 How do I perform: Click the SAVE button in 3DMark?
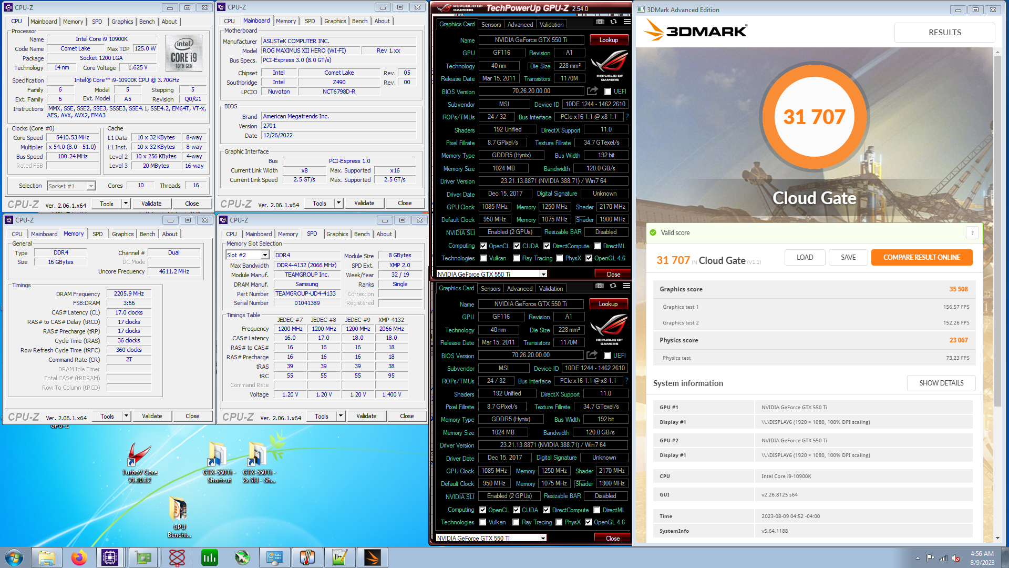coord(848,257)
